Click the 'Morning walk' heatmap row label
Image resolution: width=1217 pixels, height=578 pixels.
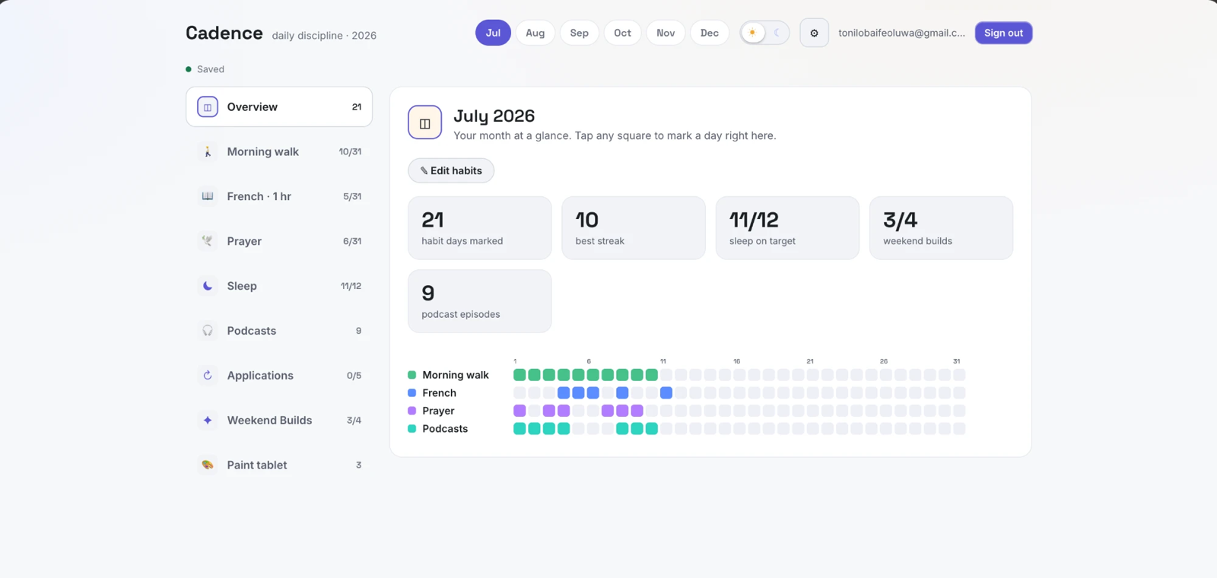coord(456,375)
